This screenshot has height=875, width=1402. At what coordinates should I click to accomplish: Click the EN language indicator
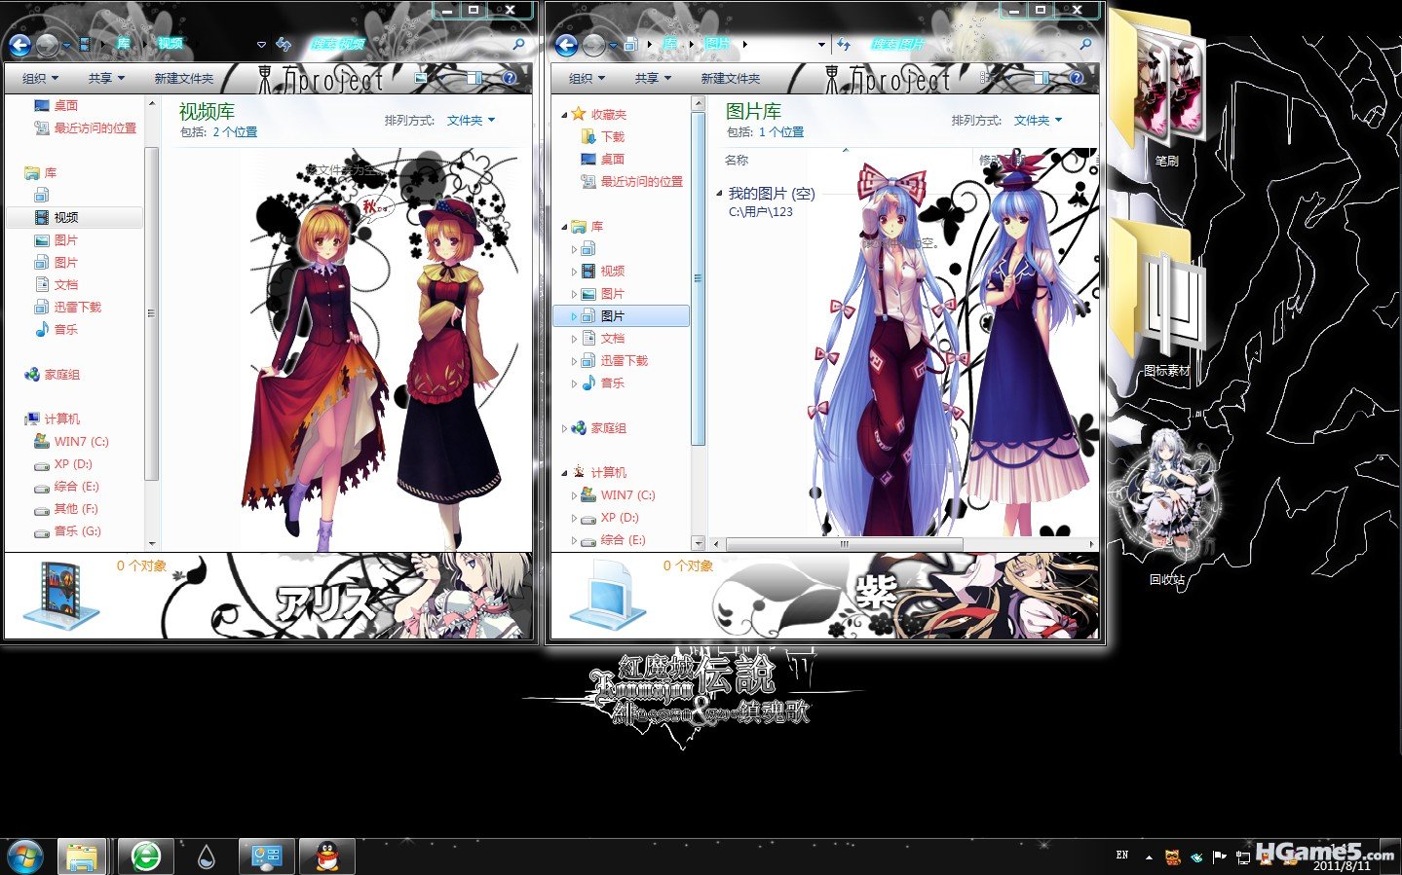[1122, 855]
